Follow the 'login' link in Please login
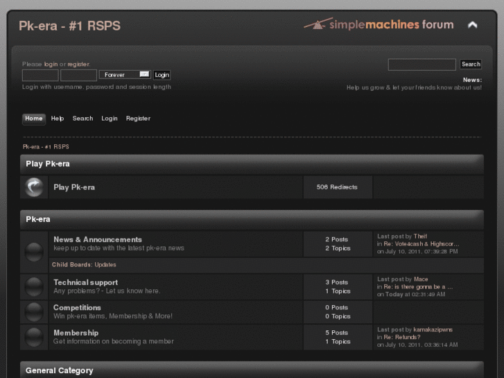The height and width of the screenshot is (378, 504). pos(51,64)
